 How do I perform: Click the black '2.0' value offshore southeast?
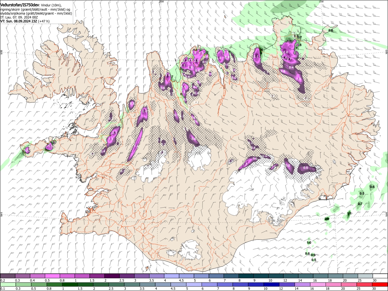(x=327, y=219)
